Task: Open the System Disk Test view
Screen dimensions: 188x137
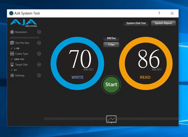Action: pos(136,23)
